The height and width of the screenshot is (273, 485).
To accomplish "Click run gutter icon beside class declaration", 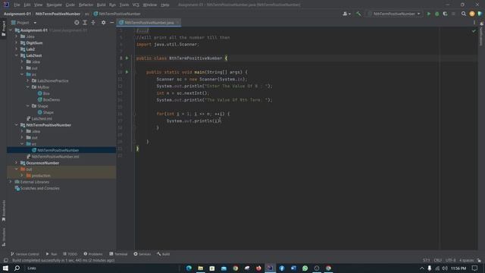I will (127, 58).
